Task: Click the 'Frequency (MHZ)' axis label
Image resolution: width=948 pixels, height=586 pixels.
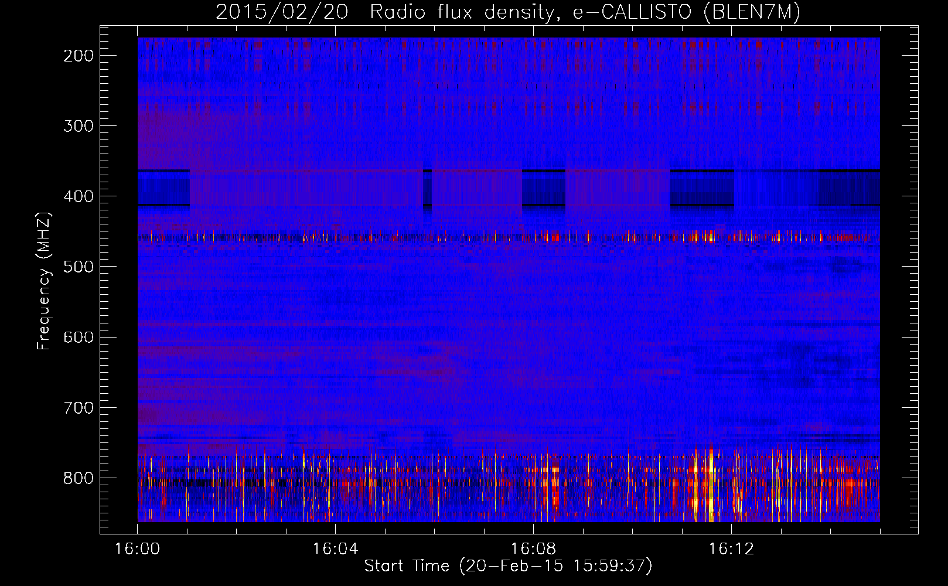Action: point(44,281)
